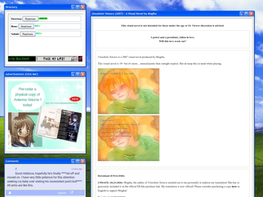Click the 'Download (ENGLISH):' heading

(111, 176)
